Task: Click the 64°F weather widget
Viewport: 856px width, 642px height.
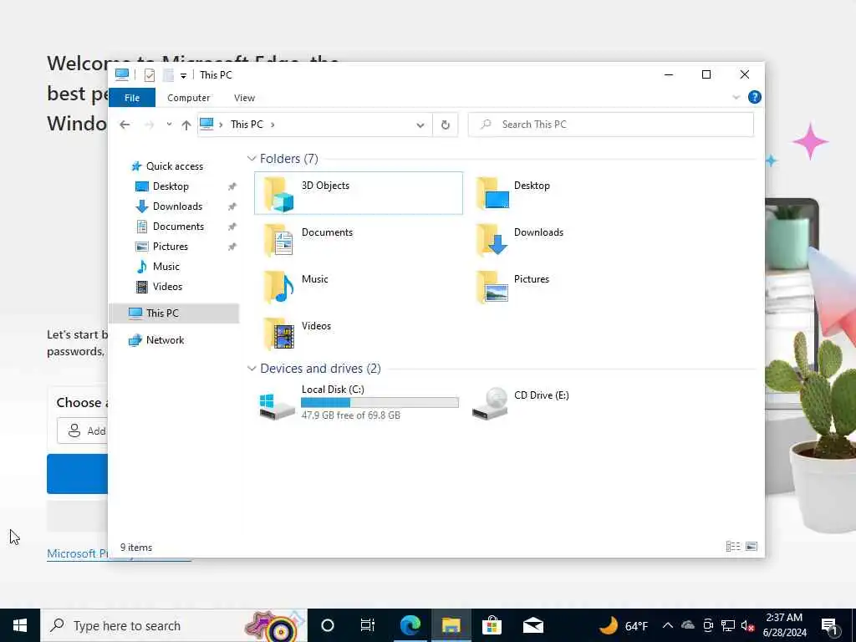Action: [x=624, y=625]
